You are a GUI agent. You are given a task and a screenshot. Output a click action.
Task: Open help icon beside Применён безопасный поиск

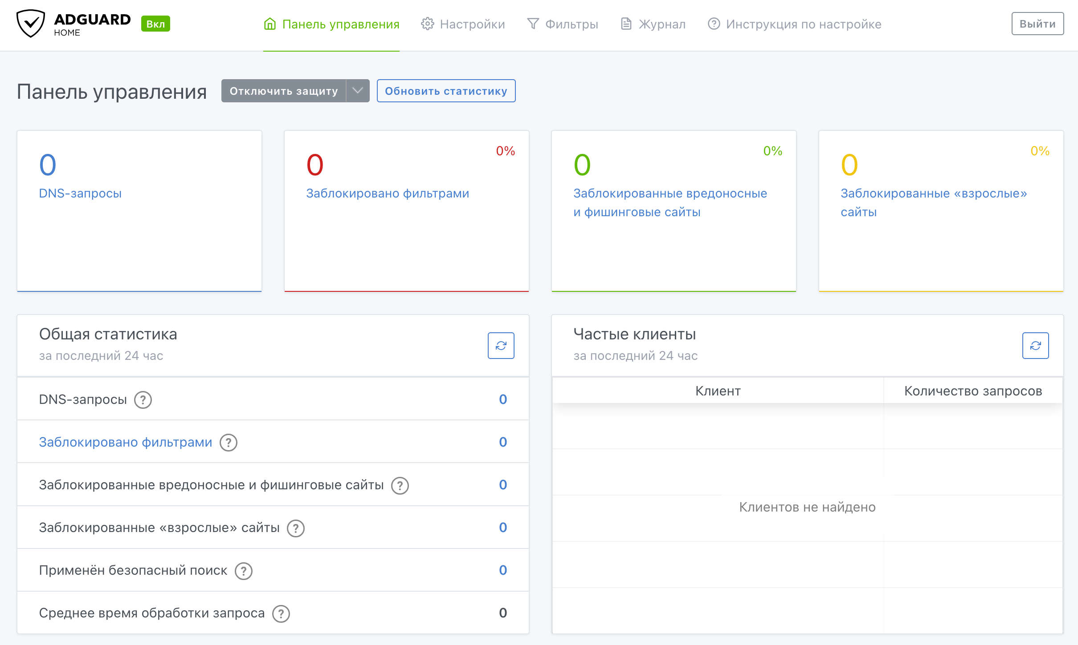click(x=243, y=571)
